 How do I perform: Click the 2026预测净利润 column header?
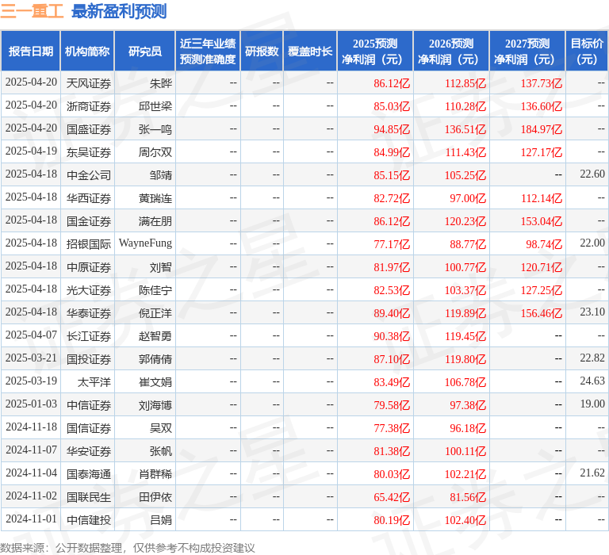[x=451, y=52]
